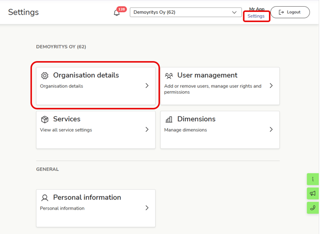The image size is (320, 234).
Task: Click the chevron arrow on Organisation details
Action: point(147,85)
